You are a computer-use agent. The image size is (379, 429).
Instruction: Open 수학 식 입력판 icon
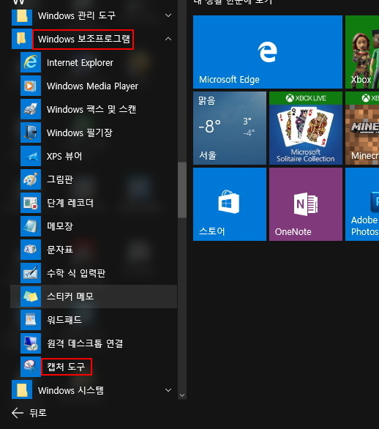pyautogui.click(x=31, y=273)
